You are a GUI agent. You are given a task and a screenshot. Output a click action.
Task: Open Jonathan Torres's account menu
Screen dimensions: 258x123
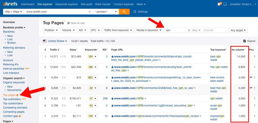point(243,4)
